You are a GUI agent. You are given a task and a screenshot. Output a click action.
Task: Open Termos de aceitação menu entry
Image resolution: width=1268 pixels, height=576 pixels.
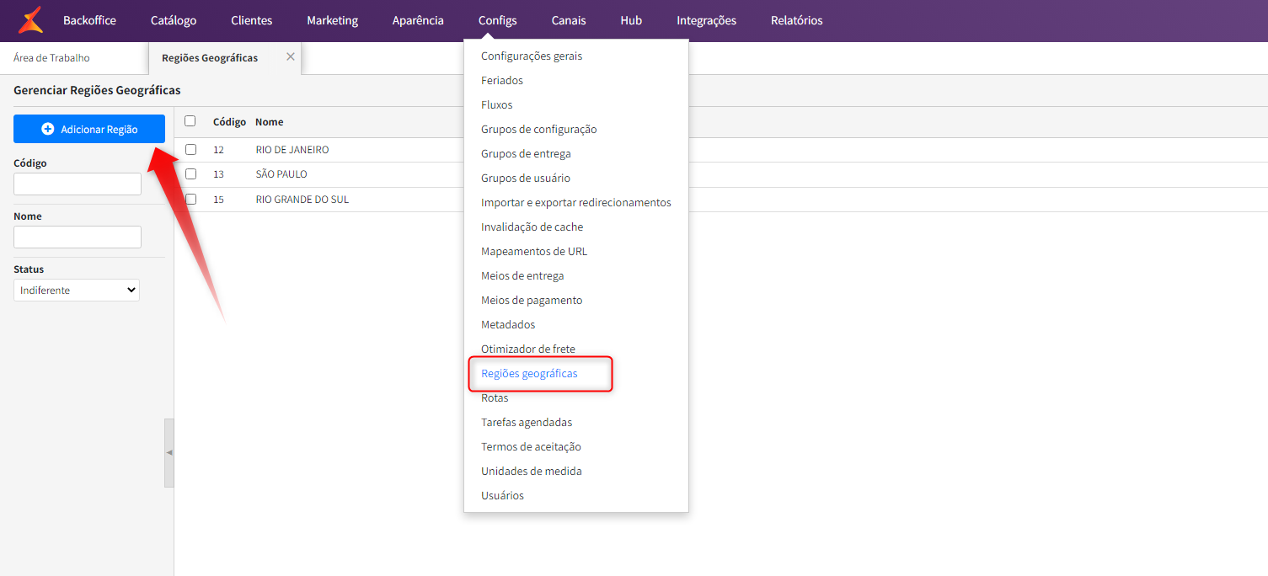(531, 446)
